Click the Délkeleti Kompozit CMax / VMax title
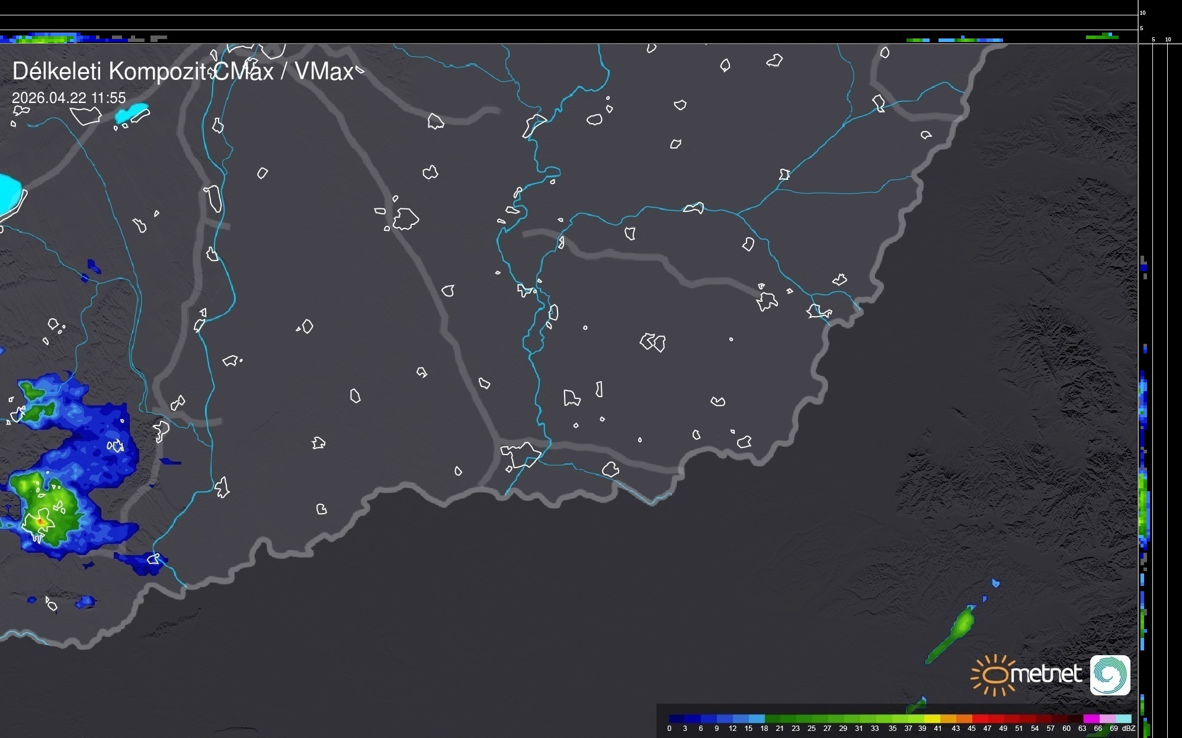The height and width of the screenshot is (738, 1182). 183,72
